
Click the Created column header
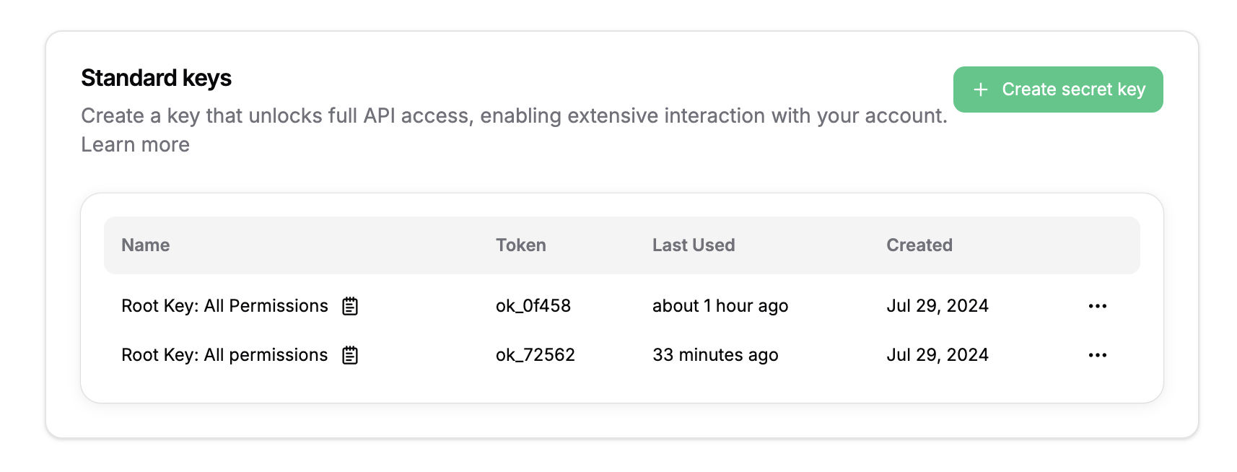click(919, 245)
